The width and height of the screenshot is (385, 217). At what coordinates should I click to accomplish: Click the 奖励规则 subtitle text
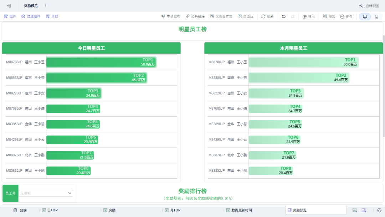(x=198, y=199)
